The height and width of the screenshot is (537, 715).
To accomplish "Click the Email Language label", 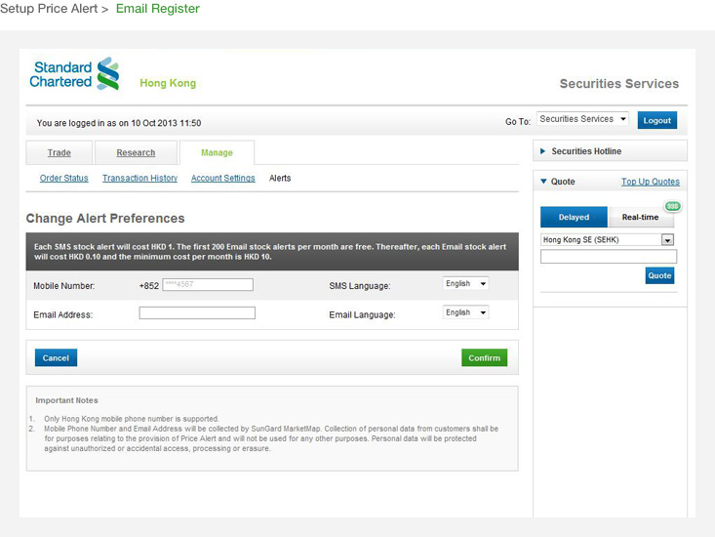I will [362, 314].
